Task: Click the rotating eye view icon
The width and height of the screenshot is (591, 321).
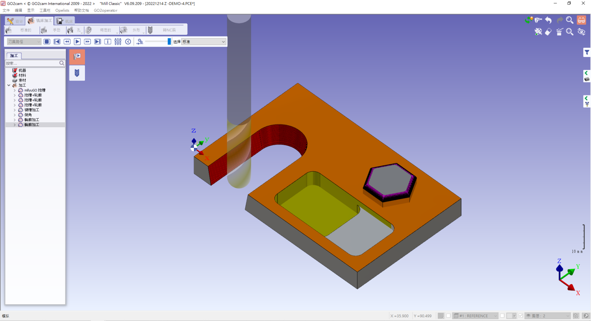Action: (x=581, y=32)
